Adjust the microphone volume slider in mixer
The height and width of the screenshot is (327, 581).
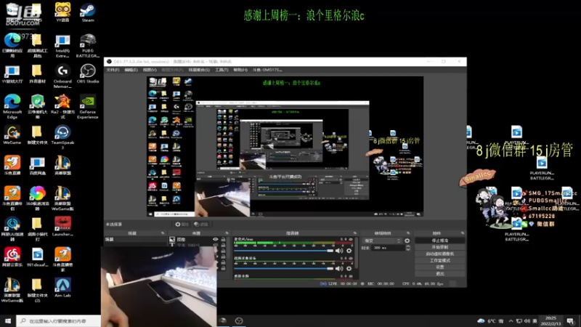284,251
